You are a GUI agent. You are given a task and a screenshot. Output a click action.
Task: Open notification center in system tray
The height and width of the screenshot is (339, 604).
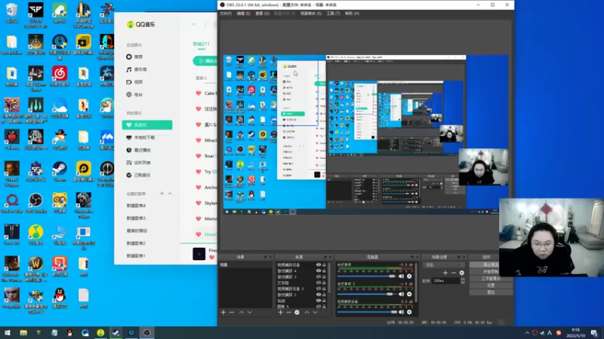coord(594,333)
